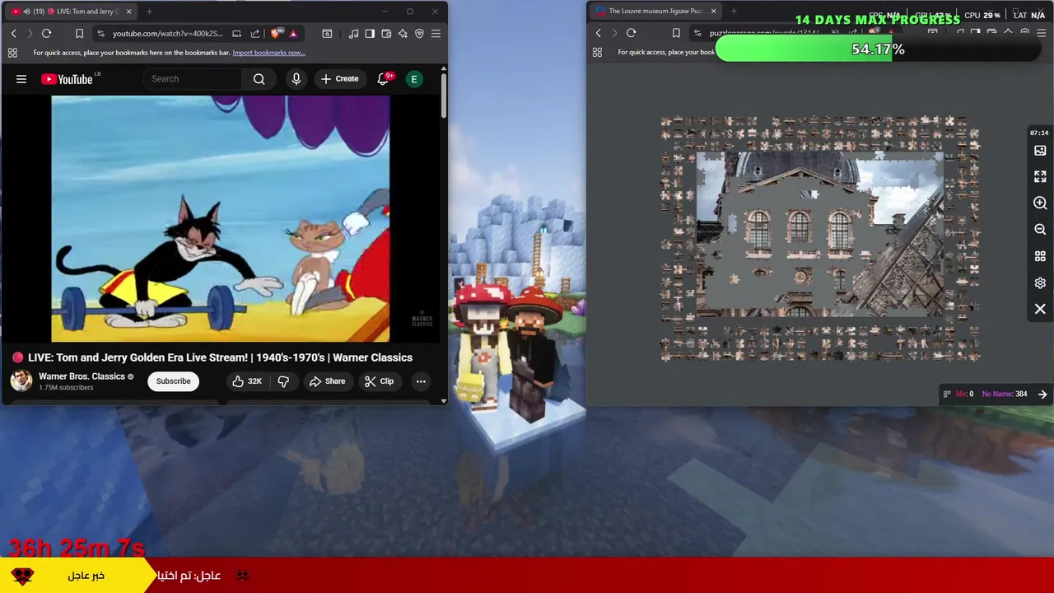Open Brave Rewards triangle icon

(293, 34)
